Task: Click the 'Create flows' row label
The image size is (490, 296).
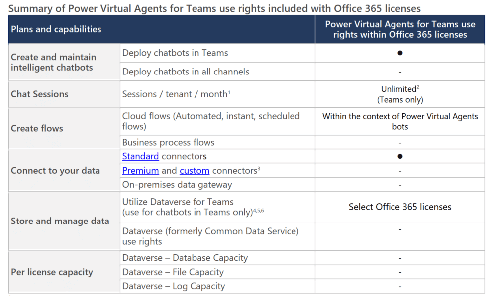Action: point(64,128)
